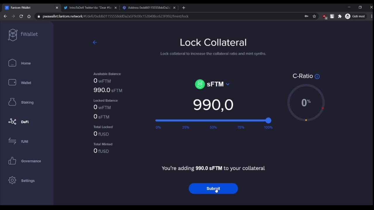Viewport: 374px width, 210px height.
Task: Go back in browser history
Action: pyautogui.click(x=5, y=16)
